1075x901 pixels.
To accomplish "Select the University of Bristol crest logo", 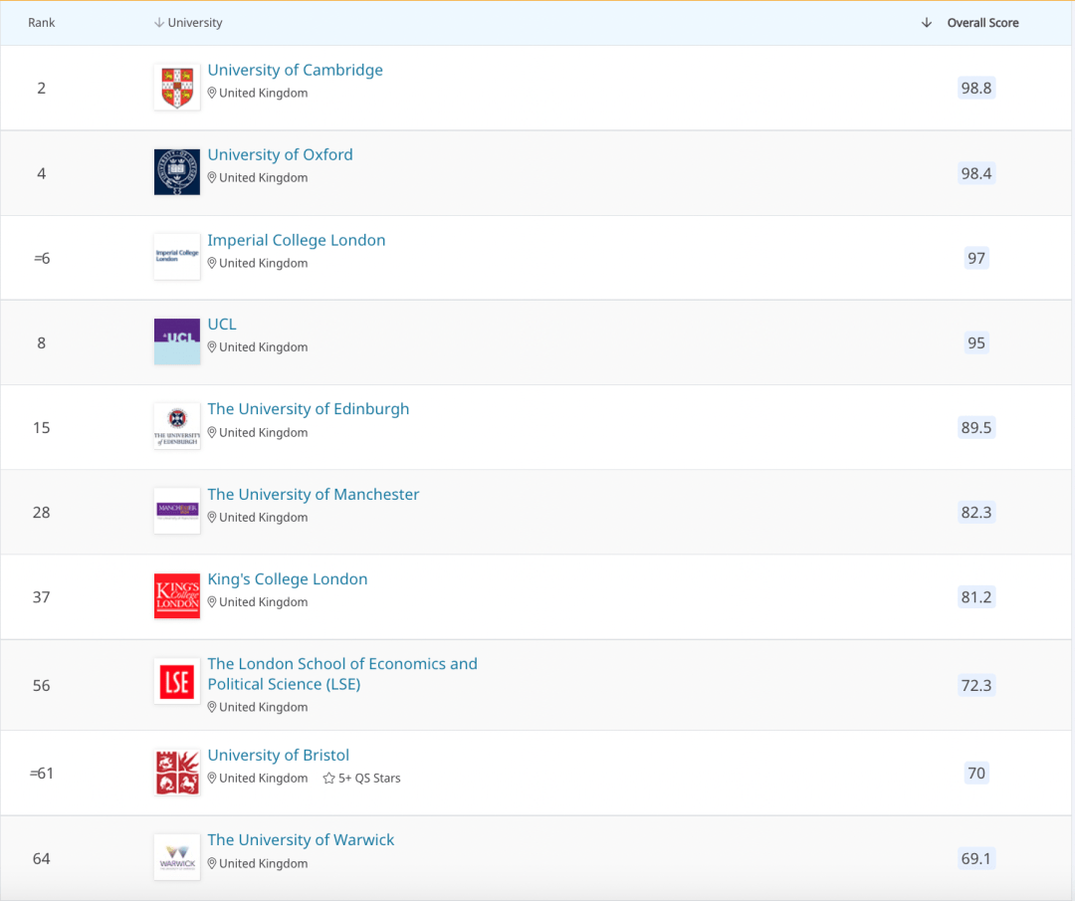I will click(x=176, y=772).
